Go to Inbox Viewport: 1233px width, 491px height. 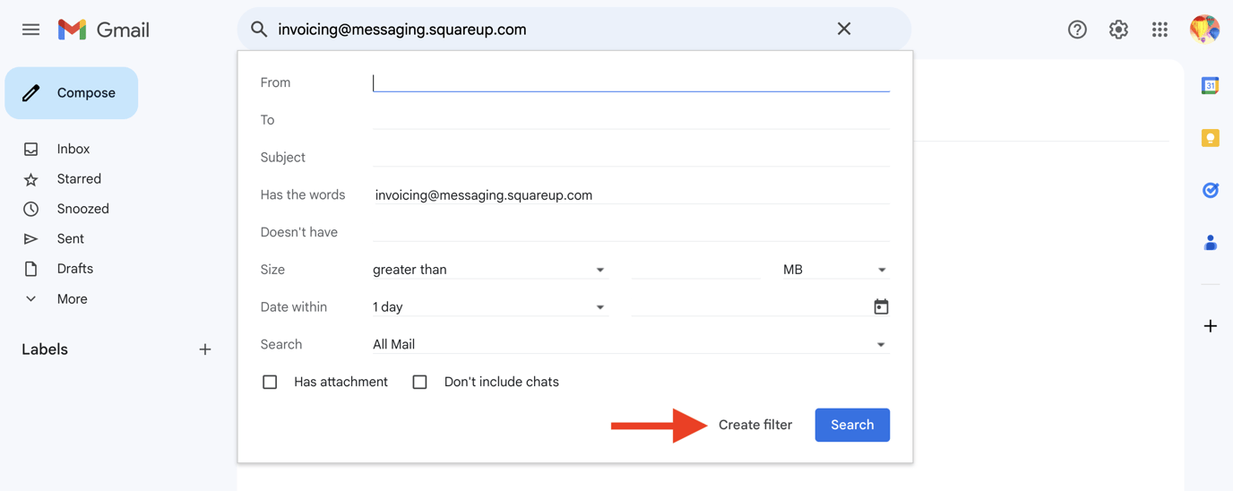coord(73,149)
